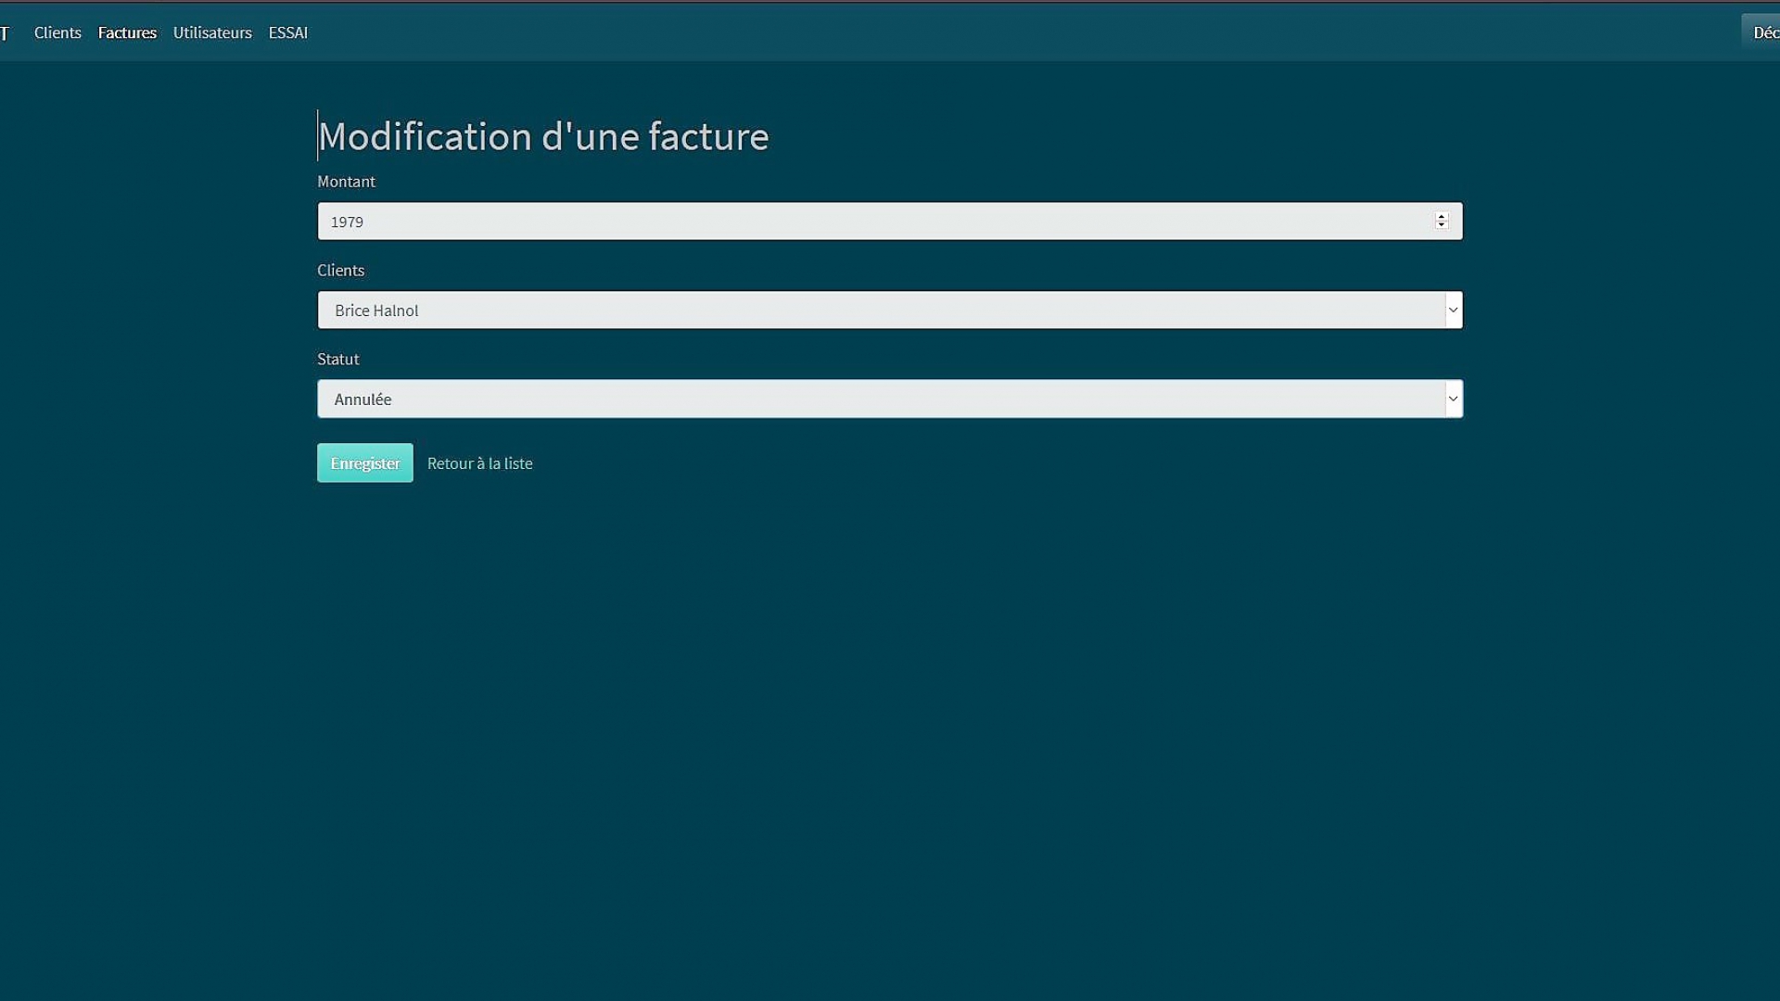Open Utilisateurs in the top navigation
The image size is (1780, 1001).
pos(212,32)
